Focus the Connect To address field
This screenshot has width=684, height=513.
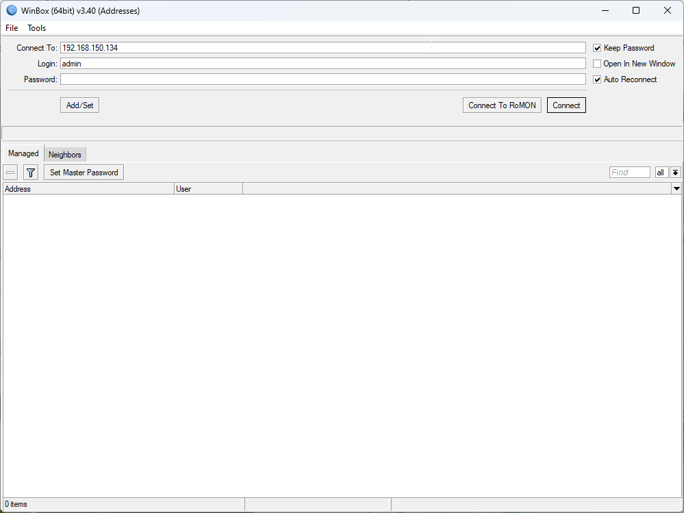coord(322,48)
